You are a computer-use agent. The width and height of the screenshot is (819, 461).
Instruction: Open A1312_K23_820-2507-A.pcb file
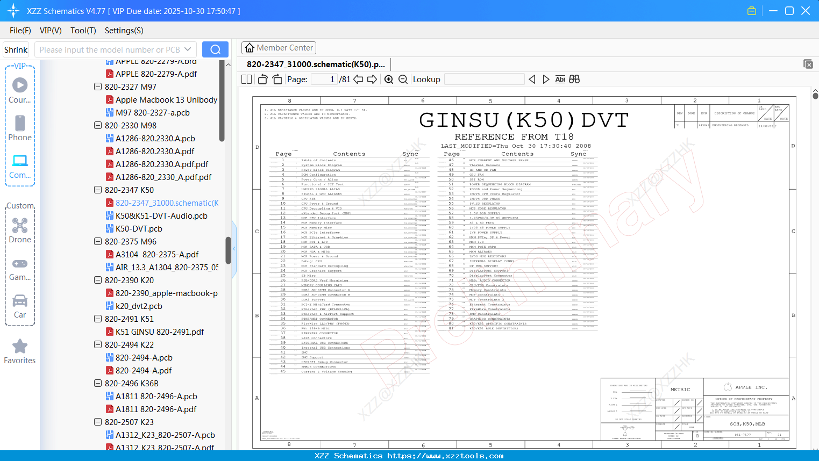click(x=165, y=435)
